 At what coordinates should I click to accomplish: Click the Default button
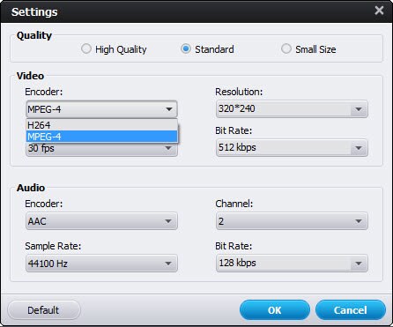(43, 310)
